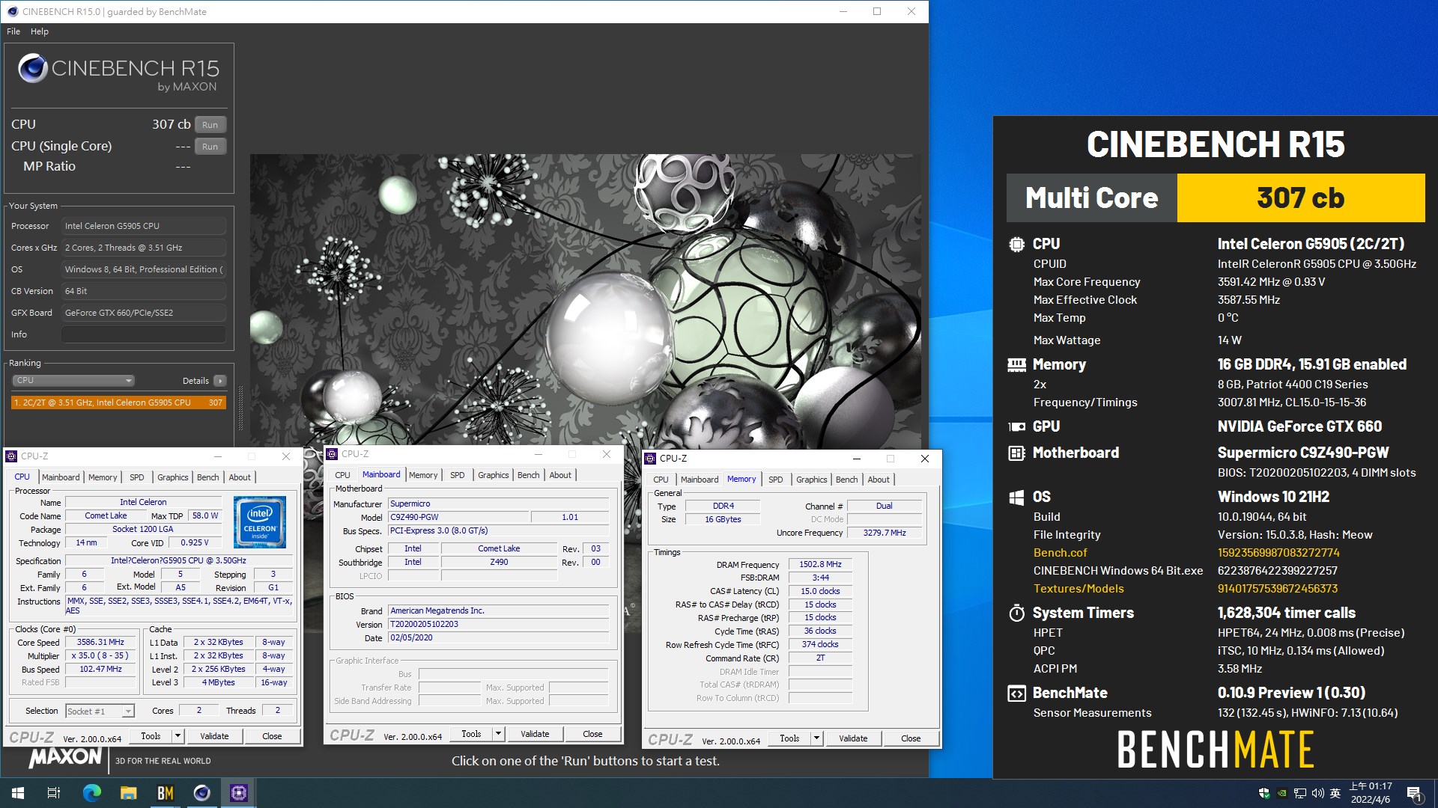The image size is (1438, 808).
Task: Click Validate in the CPU-Z Memory window
Action: pyautogui.click(x=853, y=738)
